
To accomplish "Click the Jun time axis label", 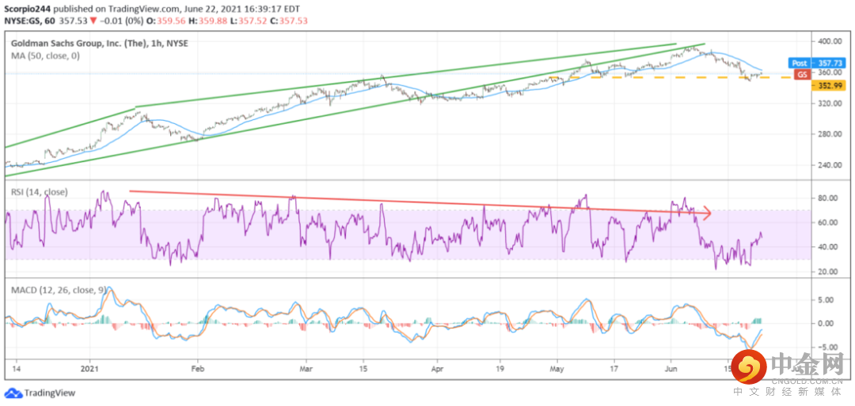I will pos(671,367).
